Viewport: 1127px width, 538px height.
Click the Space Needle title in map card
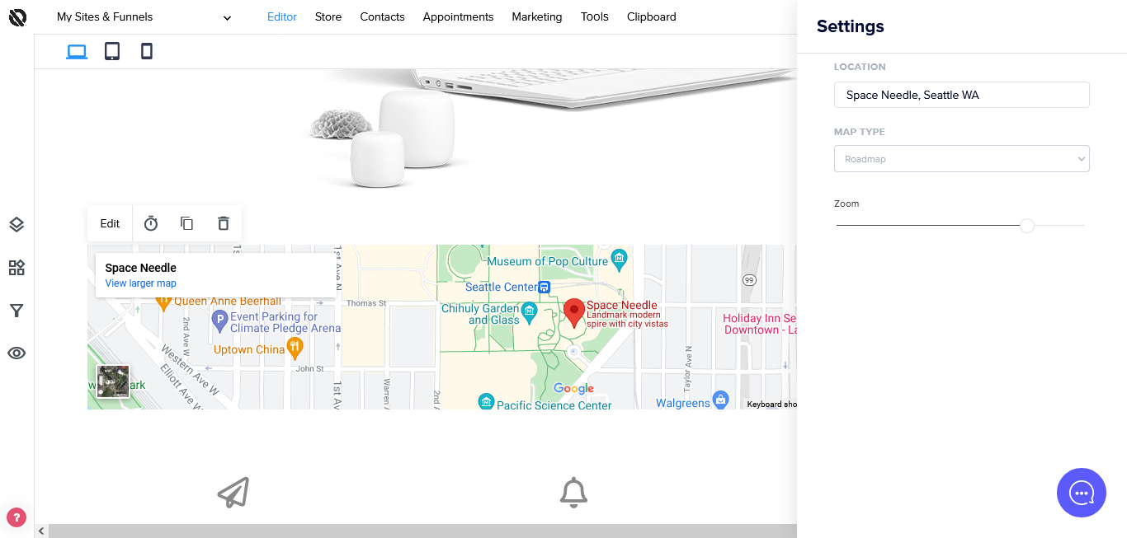click(141, 268)
